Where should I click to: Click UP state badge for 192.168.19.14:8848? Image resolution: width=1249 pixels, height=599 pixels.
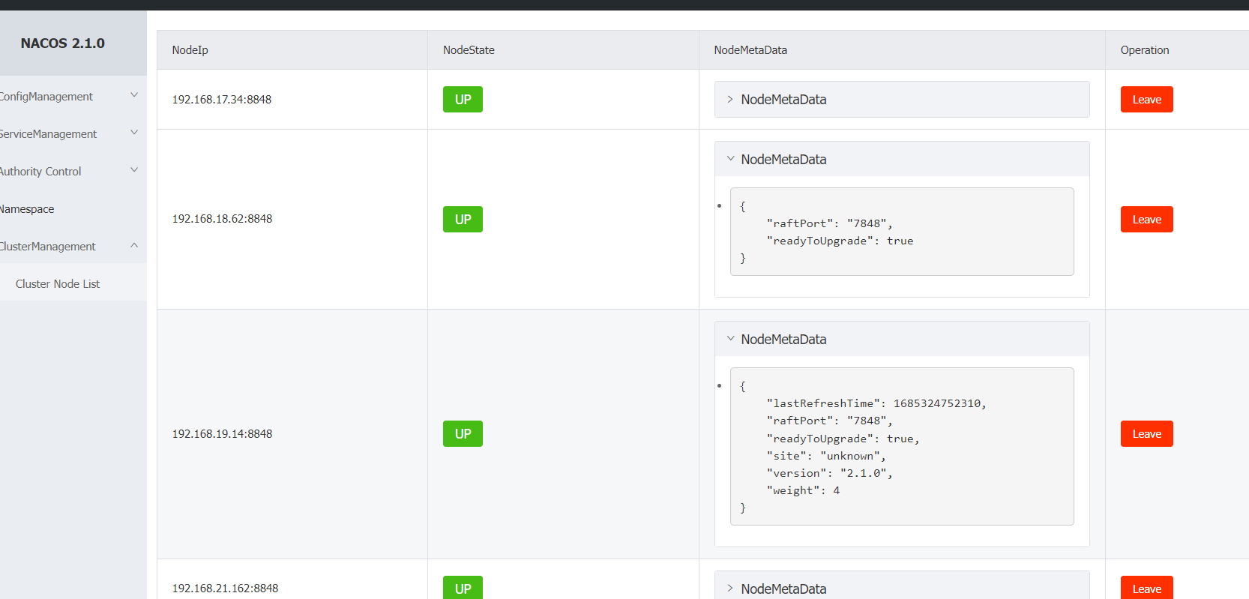463,433
